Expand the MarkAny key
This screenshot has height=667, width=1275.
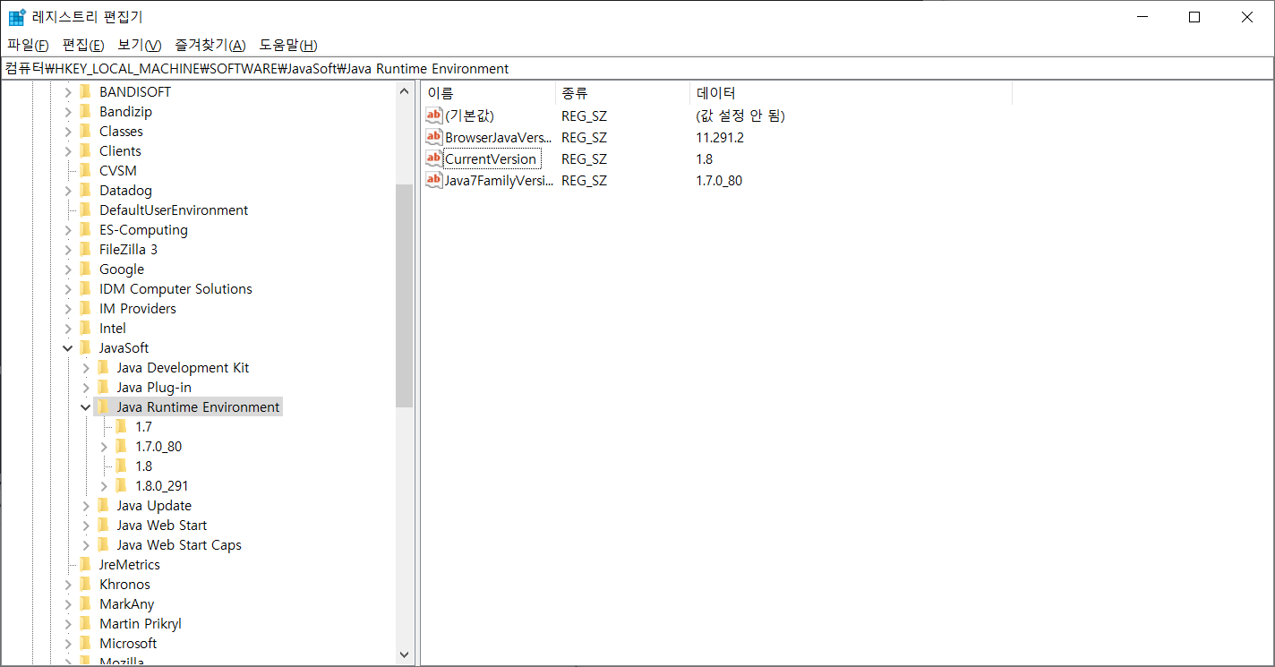click(68, 603)
